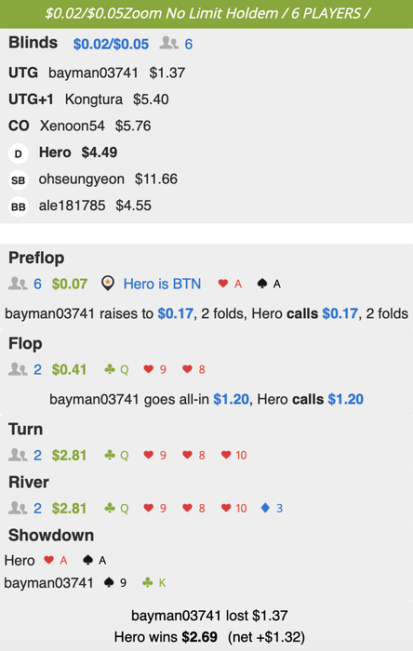Click the king of clubs in Showdown
Screen dimensions: 413x651
pos(154,583)
